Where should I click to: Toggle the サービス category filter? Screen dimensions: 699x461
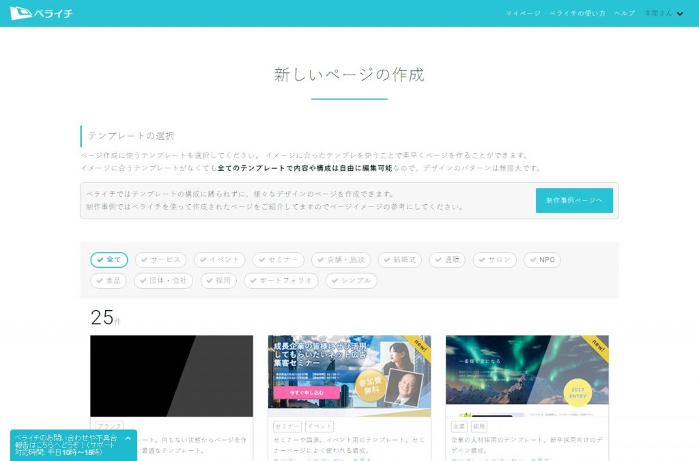coord(160,260)
